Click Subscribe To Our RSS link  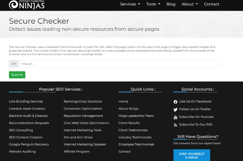(196, 125)
